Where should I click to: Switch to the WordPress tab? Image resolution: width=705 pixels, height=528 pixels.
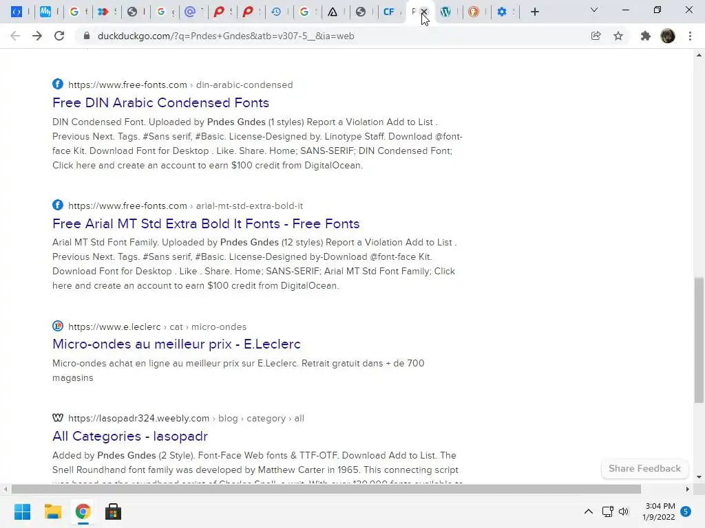click(x=445, y=12)
